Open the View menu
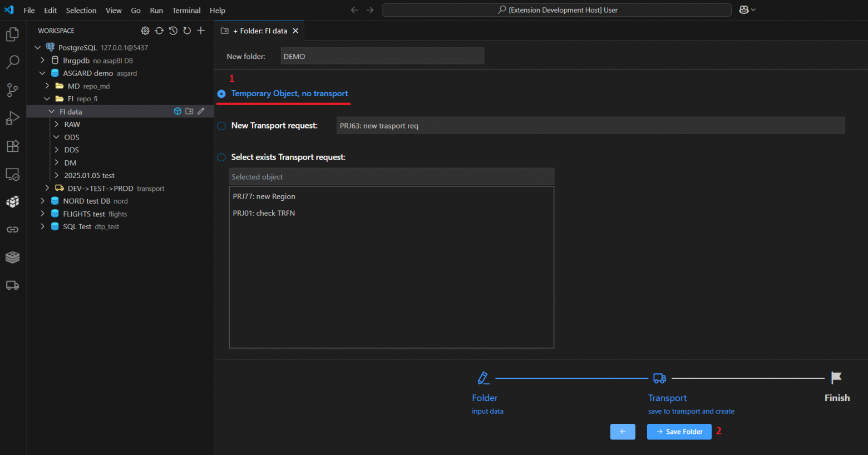 [114, 10]
